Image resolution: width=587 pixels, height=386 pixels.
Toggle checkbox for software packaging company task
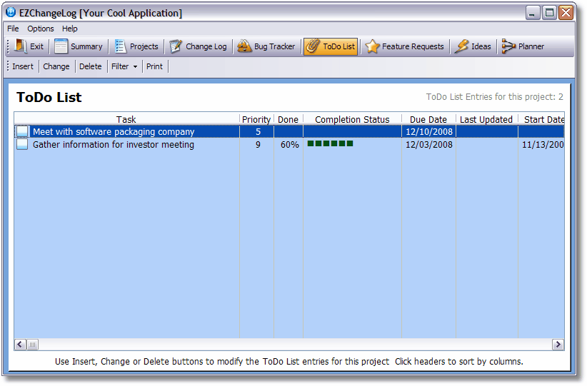tap(22, 132)
